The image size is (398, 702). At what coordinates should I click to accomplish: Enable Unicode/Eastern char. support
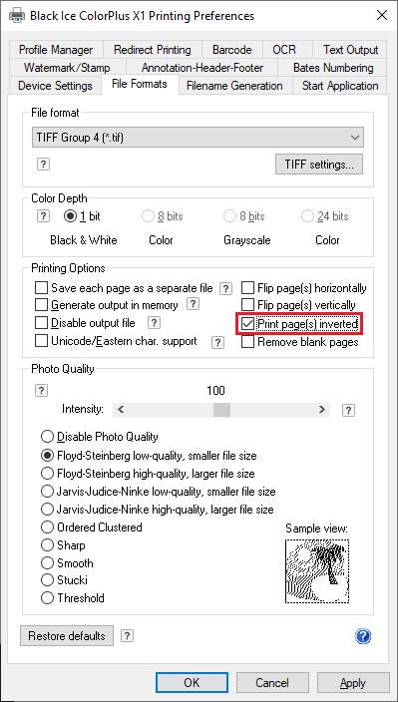(41, 341)
